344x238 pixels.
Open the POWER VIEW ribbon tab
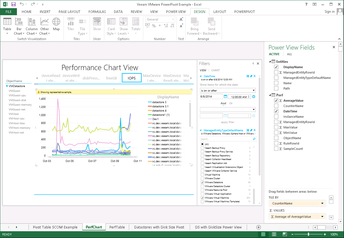(x=176, y=12)
